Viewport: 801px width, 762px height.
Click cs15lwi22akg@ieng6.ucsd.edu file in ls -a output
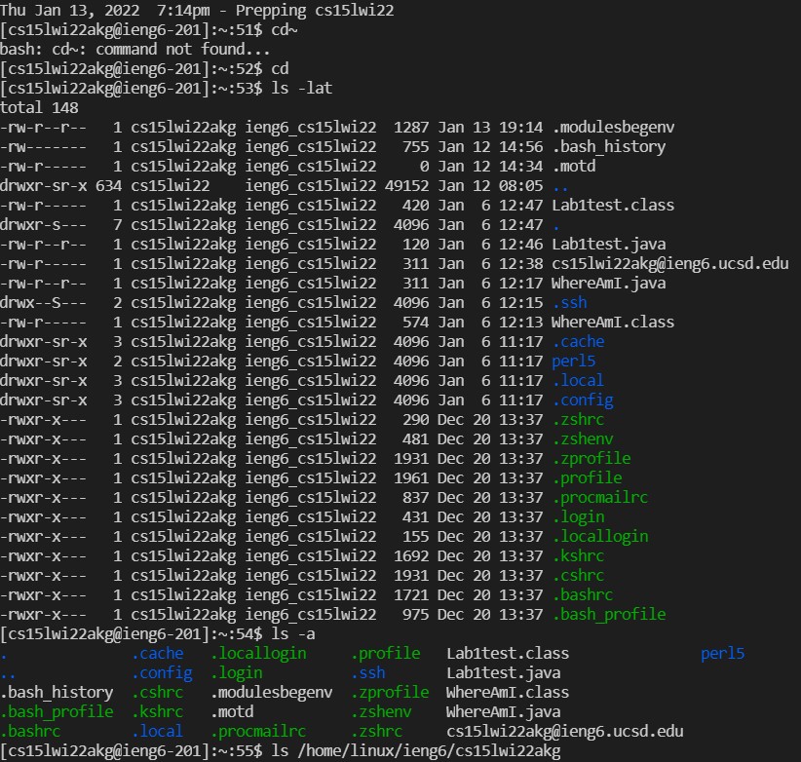[564, 732]
